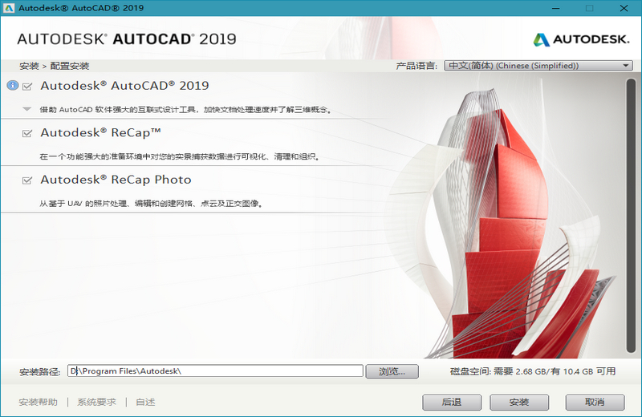Screen dimensions: 642x417
Task: Select the Autodesk ReCap Photo product title
Action: 116,180
